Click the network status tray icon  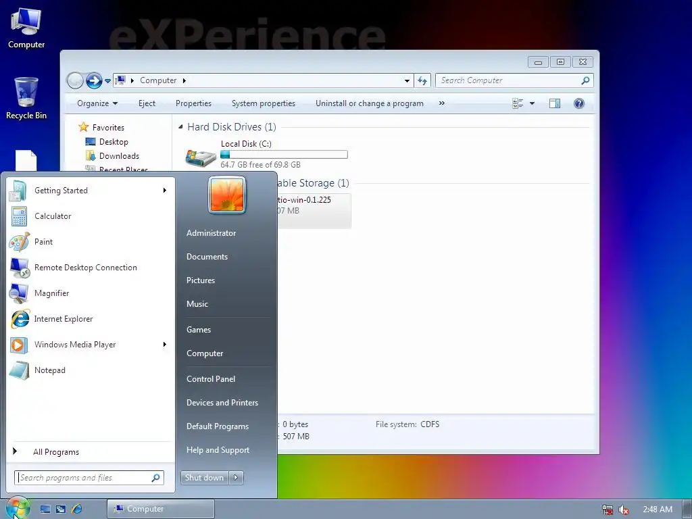pyautogui.click(x=608, y=510)
